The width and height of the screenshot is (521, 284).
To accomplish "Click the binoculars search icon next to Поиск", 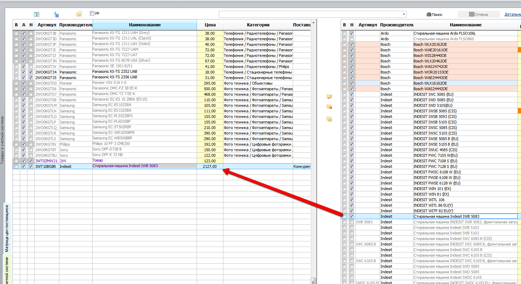I will click(x=429, y=15).
